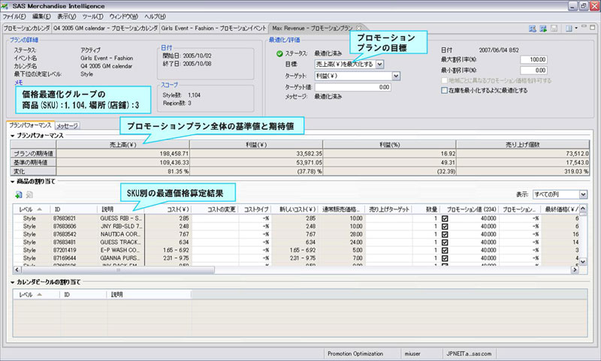Click the ターゲット値 input field
Viewport: 601px width, 361px height.
coord(352,87)
